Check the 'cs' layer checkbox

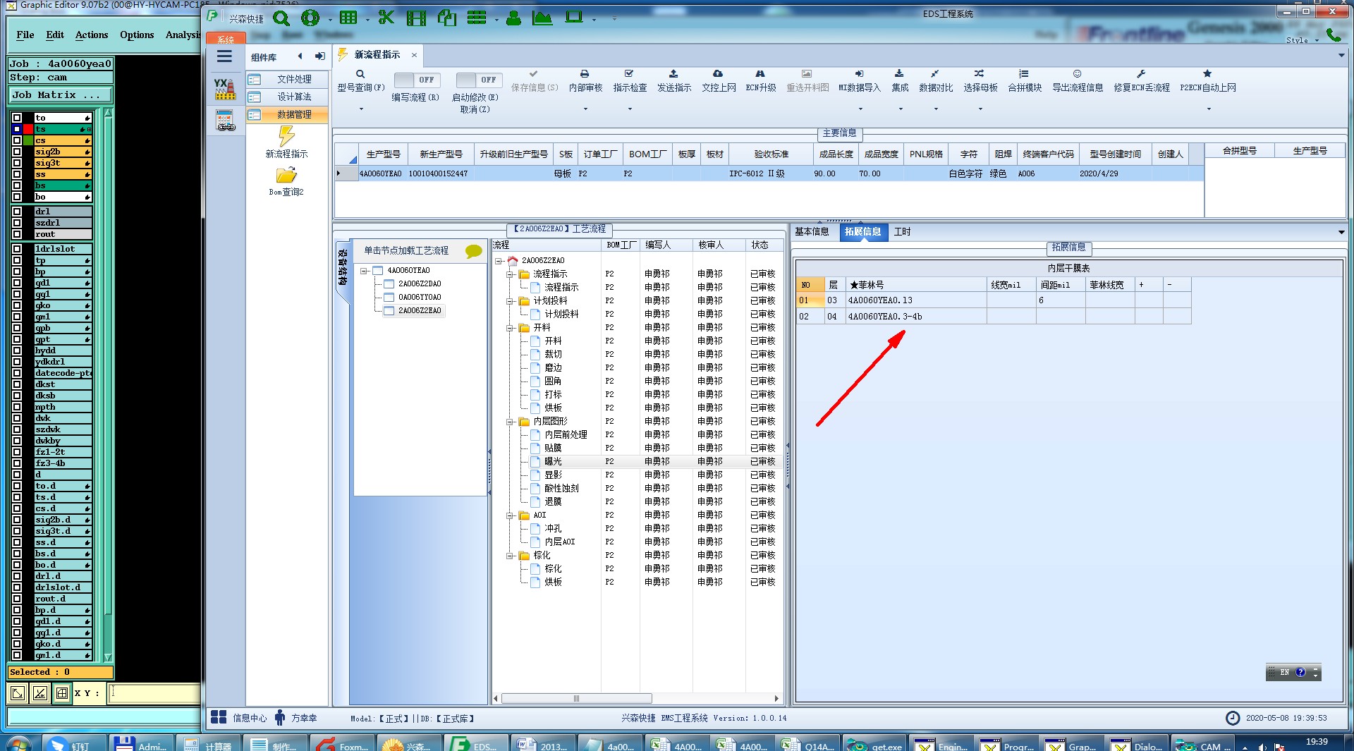(x=17, y=140)
